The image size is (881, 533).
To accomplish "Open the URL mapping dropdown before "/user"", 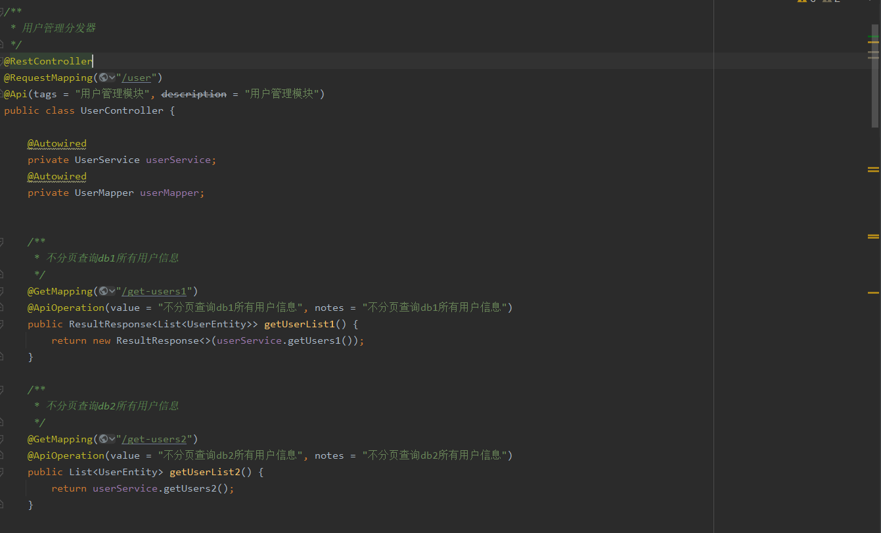I will click(x=107, y=78).
